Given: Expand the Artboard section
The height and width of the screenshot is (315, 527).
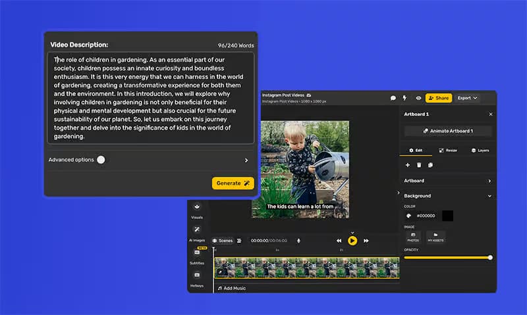Looking at the screenshot, I should 489,181.
